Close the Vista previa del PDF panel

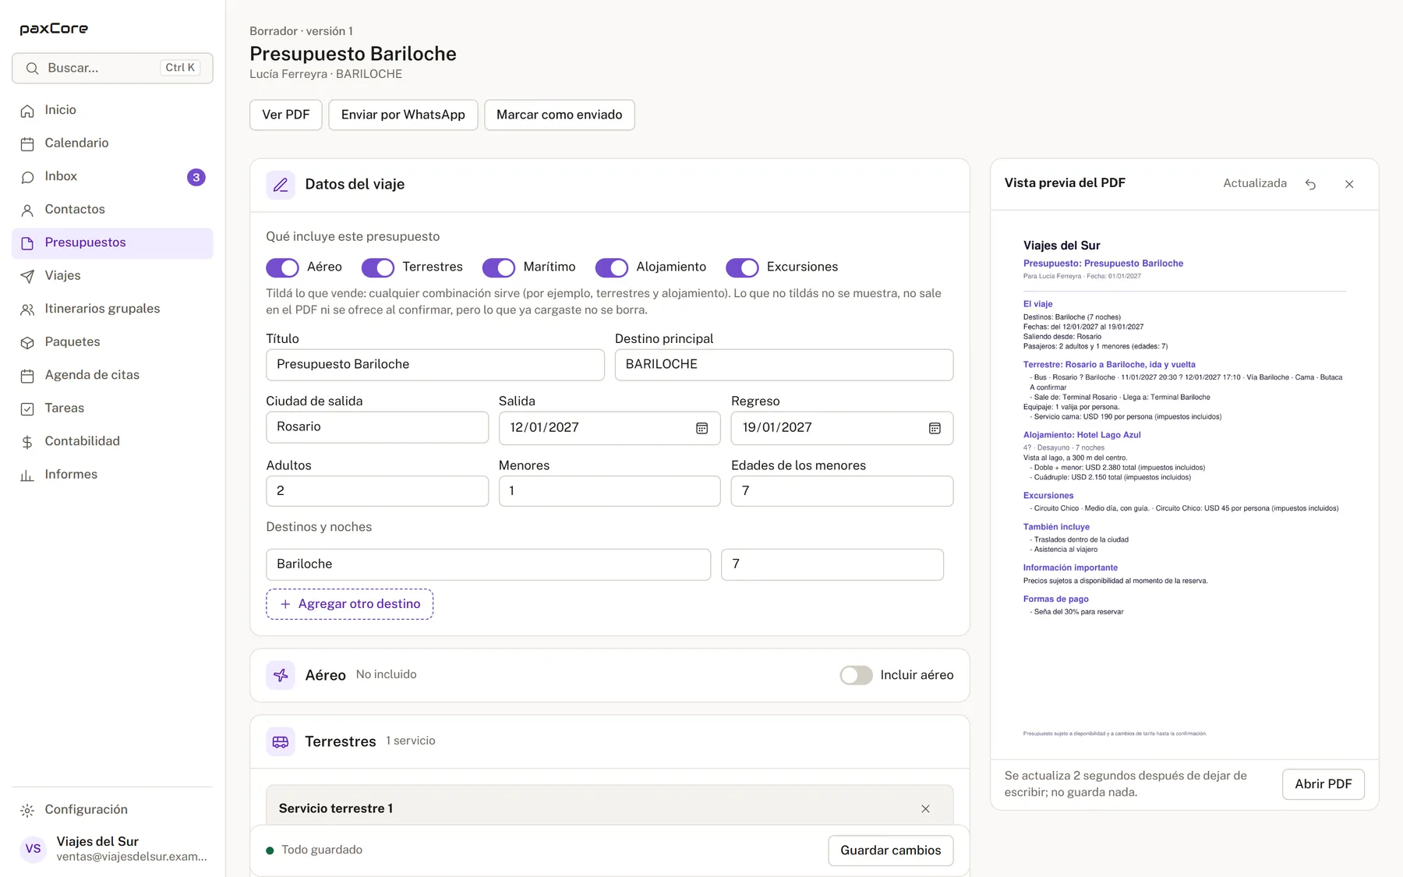pyautogui.click(x=1349, y=184)
